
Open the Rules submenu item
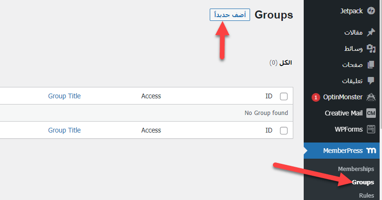[x=366, y=196]
